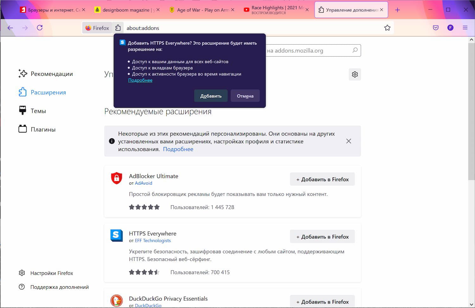
Task: Open DuckDuckGo author link
Action: tap(148, 305)
